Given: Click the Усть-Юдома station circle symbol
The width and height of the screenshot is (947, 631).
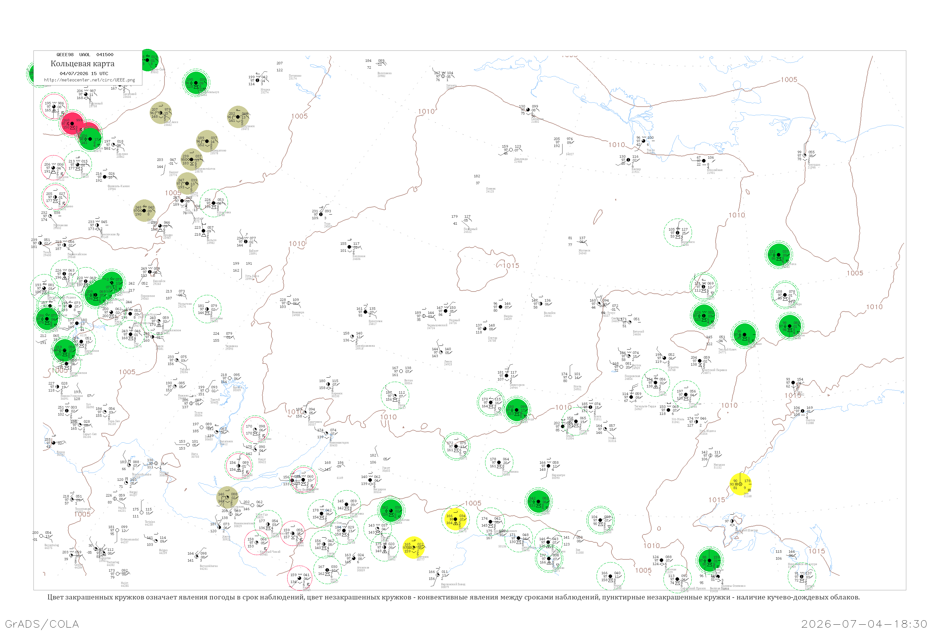Looking at the screenshot, I should [x=696, y=422].
